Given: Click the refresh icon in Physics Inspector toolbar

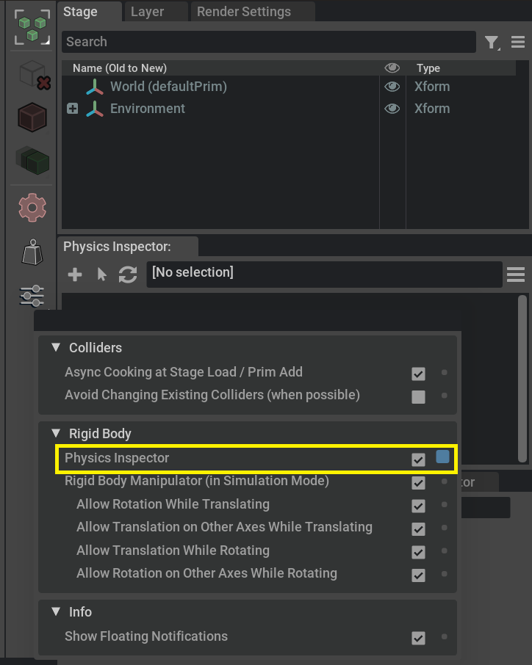Looking at the screenshot, I should pos(126,275).
